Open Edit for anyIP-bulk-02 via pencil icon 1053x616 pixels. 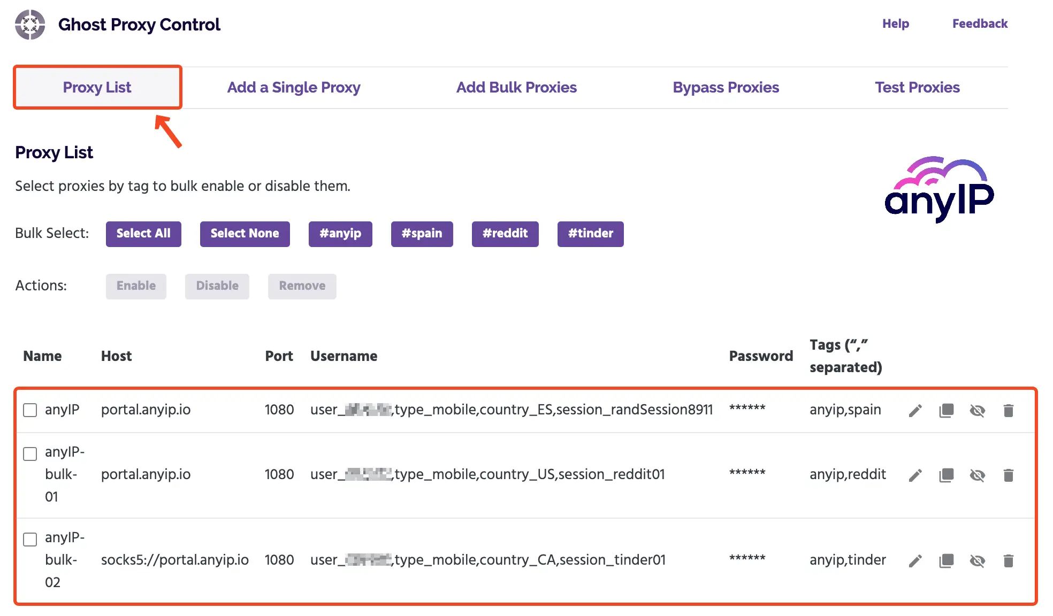(x=915, y=560)
